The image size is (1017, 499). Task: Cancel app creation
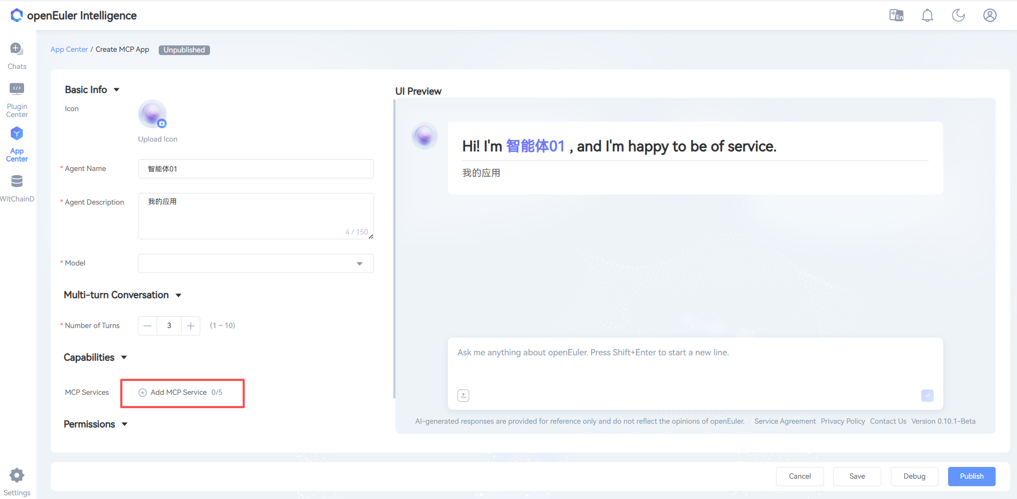800,477
